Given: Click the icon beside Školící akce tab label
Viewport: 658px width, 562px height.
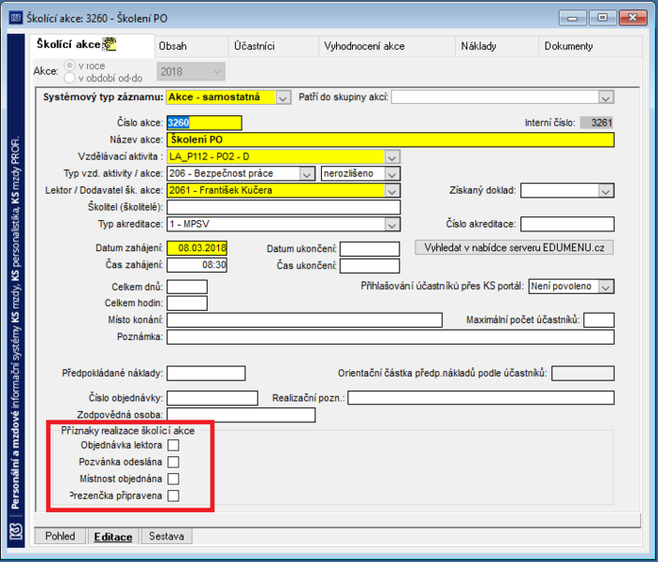Looking at the screenshot, I should click(110, 44).
